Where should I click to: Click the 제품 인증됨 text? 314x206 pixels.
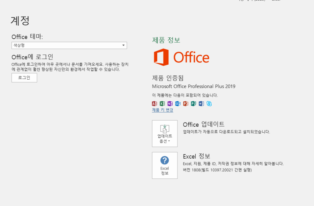168,78
